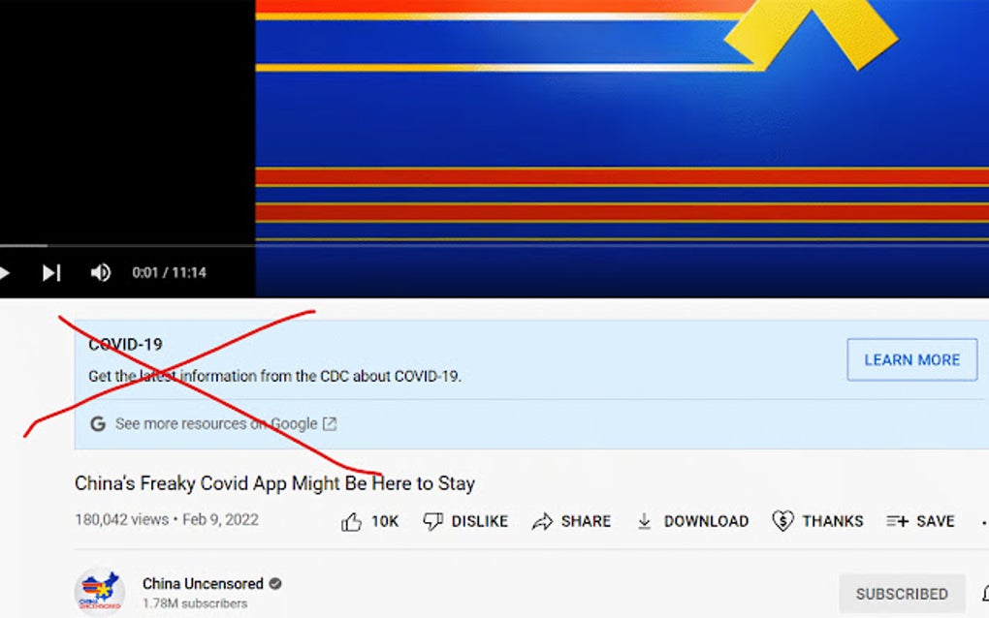Click the 180,042 views text

[122, 520]
